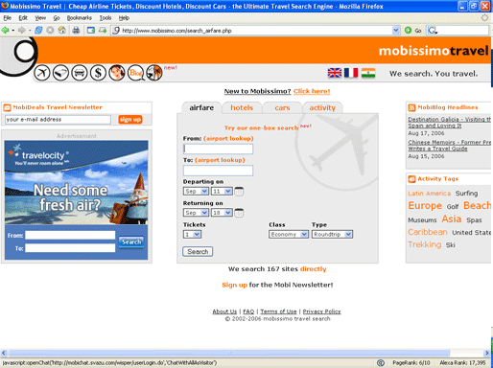493x368 pixels.
Task: Open the Back button history arrow
Action: [13, 31]
